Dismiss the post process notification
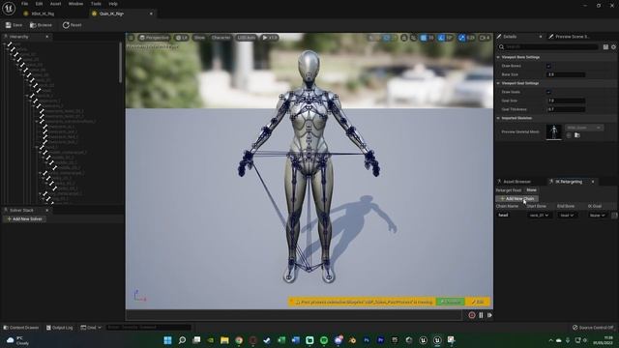 [x=450, y=302]
